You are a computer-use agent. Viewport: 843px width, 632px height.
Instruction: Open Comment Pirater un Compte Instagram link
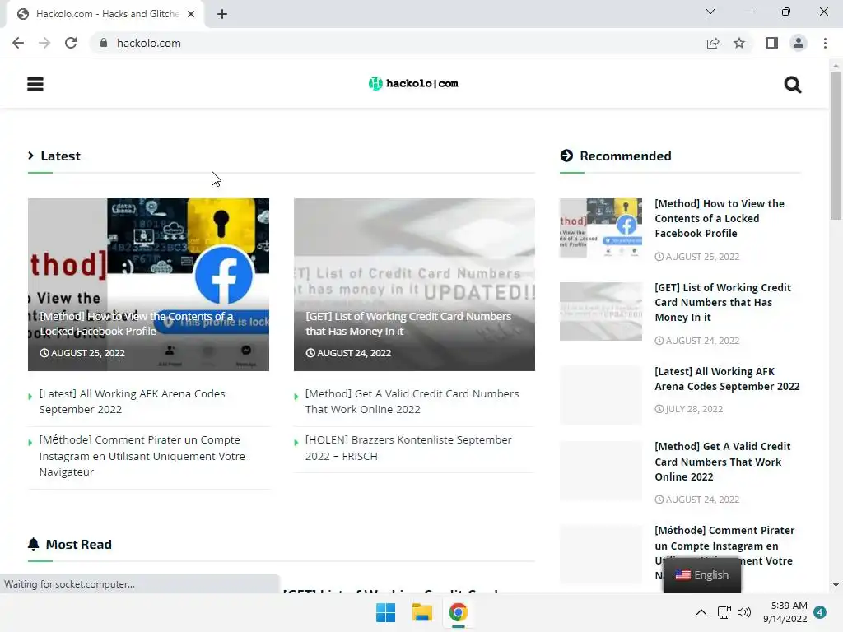142,456
